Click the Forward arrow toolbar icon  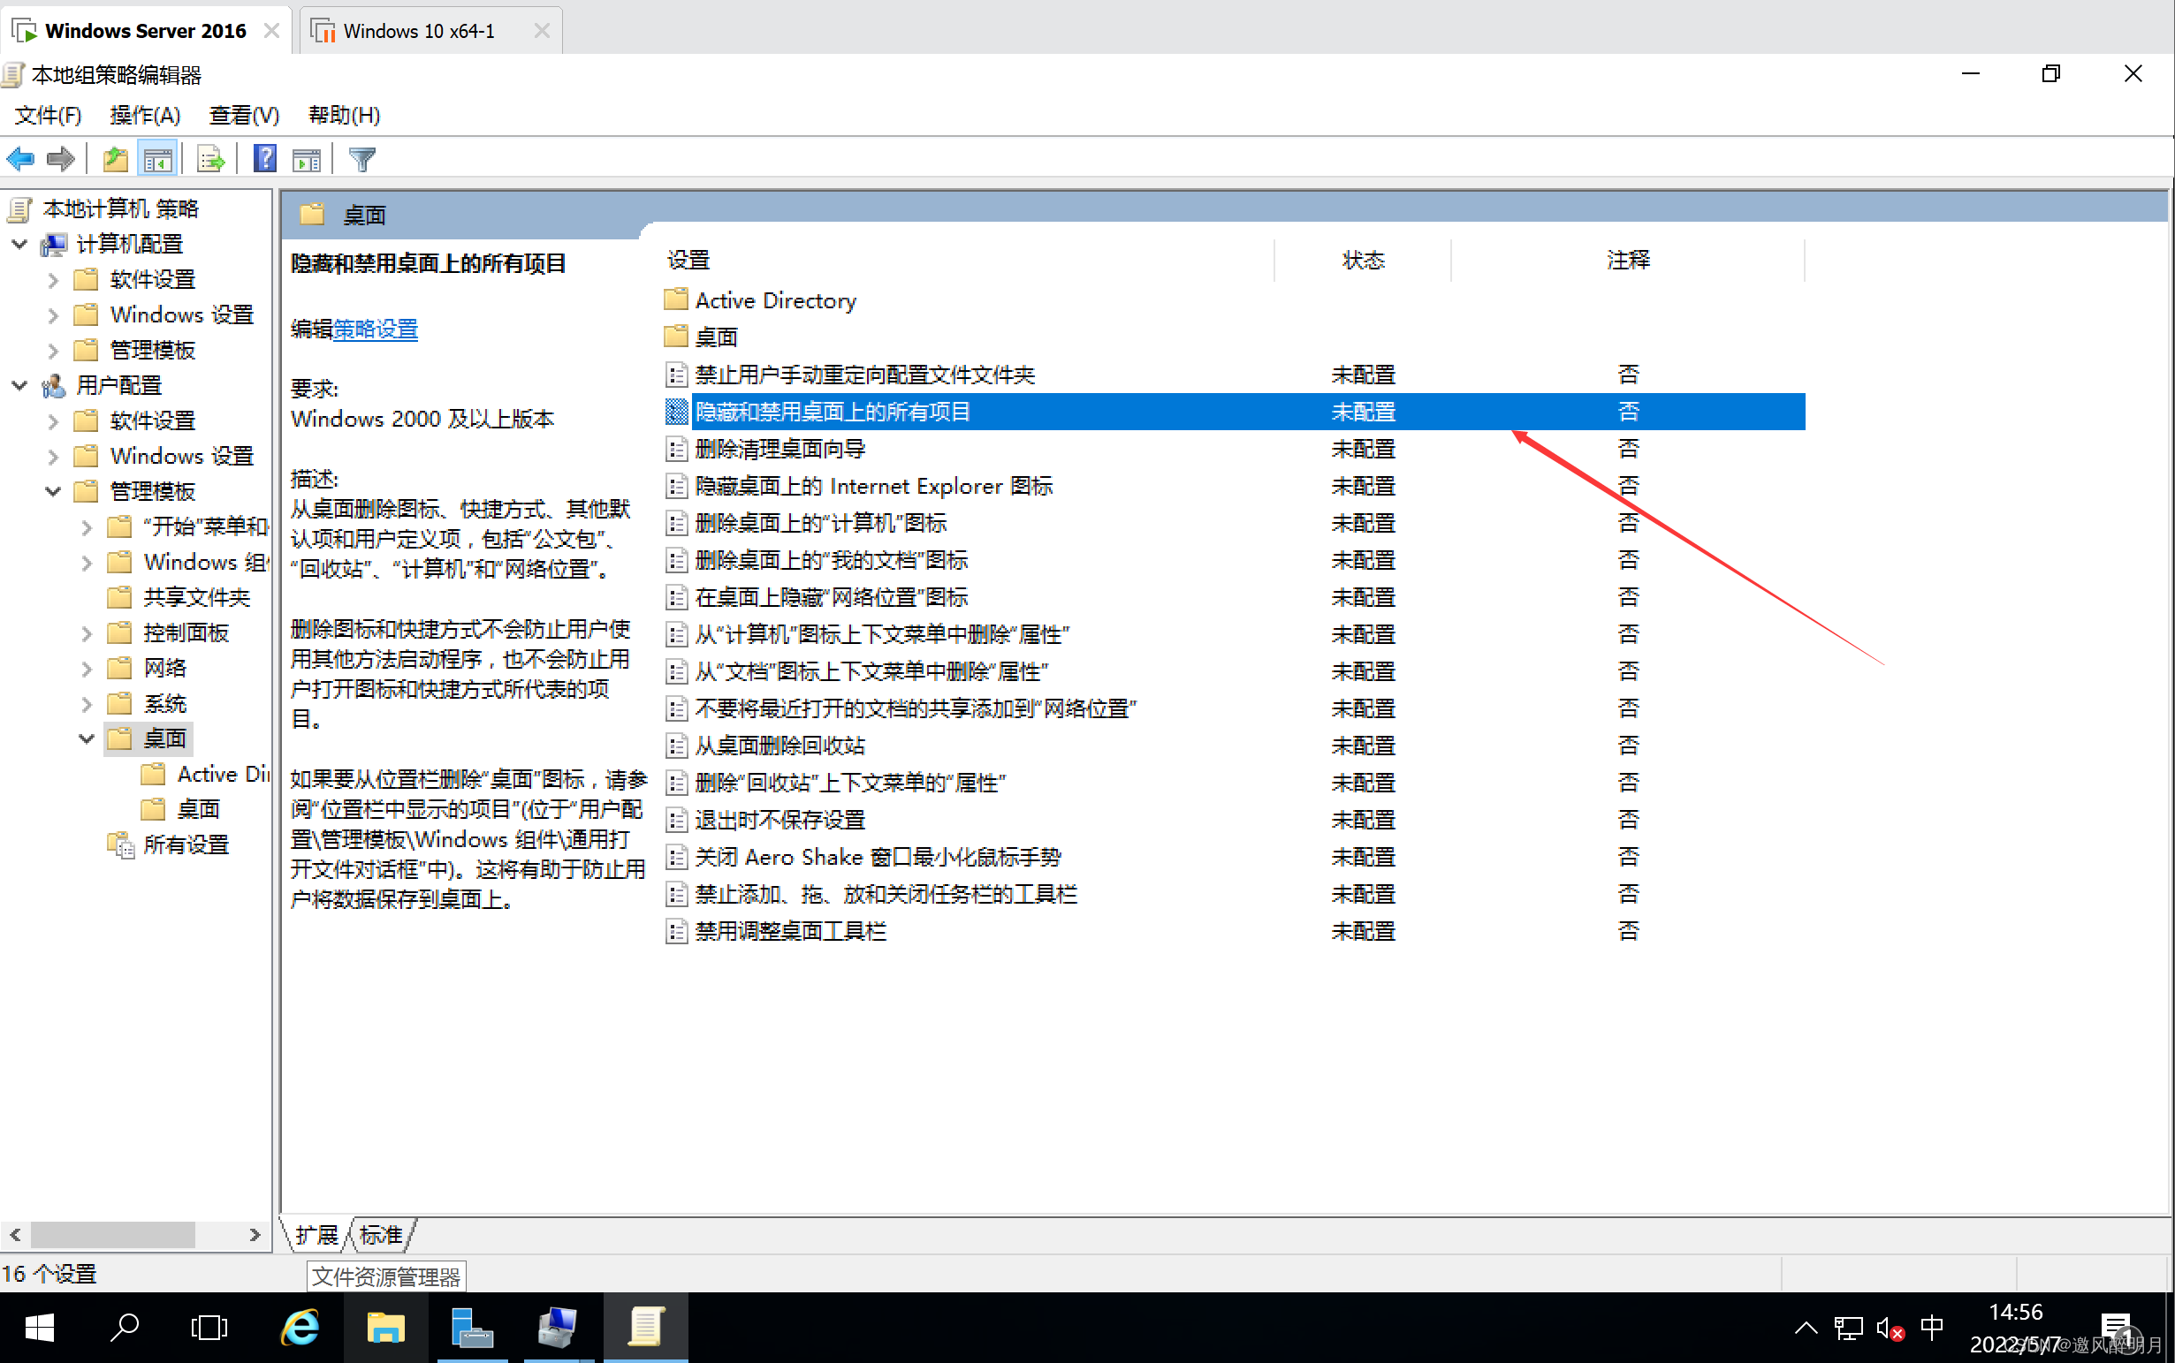(x=60, y=160)
